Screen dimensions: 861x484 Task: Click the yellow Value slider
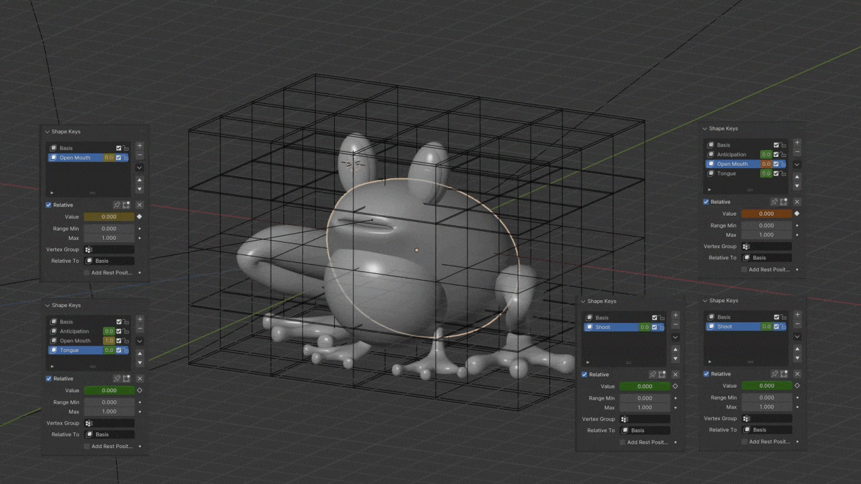tap(109, 217)
